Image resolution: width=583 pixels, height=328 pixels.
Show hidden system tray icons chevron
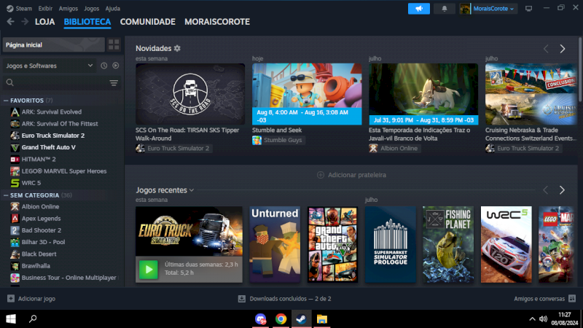coord(532,319)
